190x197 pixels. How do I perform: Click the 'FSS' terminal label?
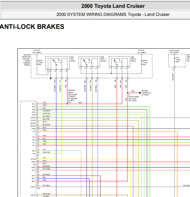click(x=33, y=170)
